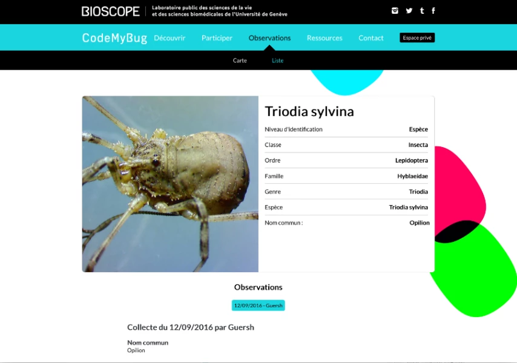Viewport: 517px width, 363px height.
Task: Open the Contact page
Action: (371, 38)
